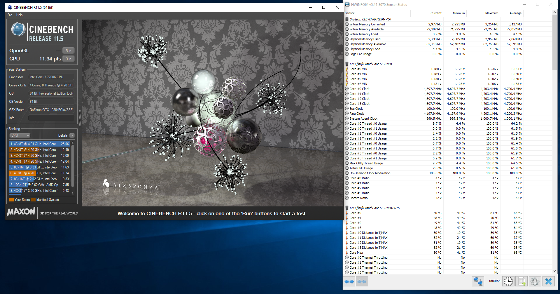Click the Virtual Memory Commited sensor icon
The width and height of the screenshot is (560, 294).
[347, 24]
